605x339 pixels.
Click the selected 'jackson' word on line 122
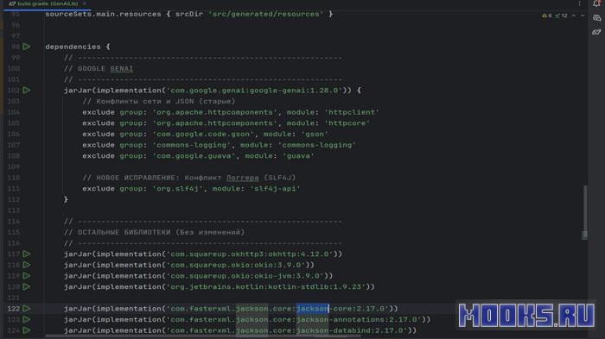point(313,309)
